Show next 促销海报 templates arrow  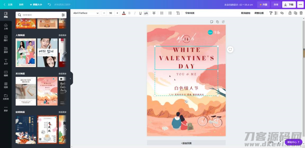(65, 129)
